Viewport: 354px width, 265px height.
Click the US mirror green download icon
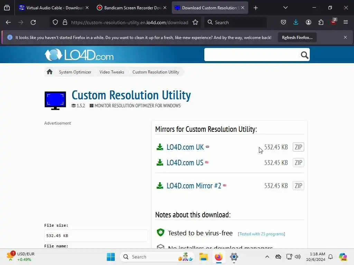160,163
